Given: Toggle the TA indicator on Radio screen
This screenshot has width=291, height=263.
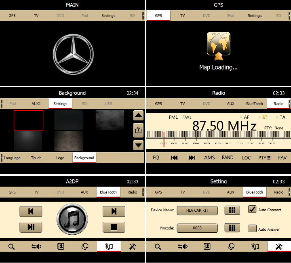Looking at the screenshot, I should tap(280, 117).
